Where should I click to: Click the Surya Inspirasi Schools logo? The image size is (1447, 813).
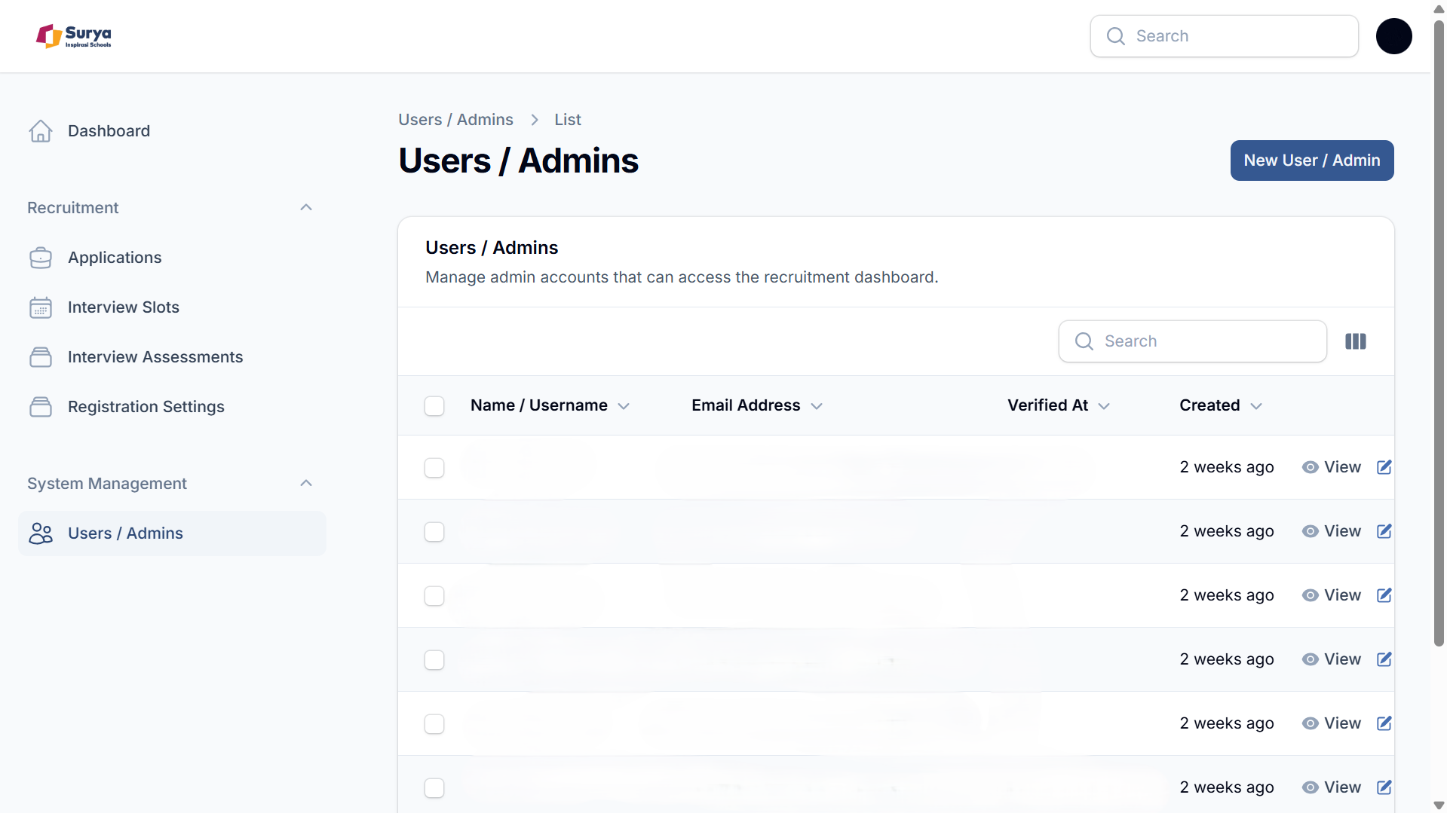(74, 36)
